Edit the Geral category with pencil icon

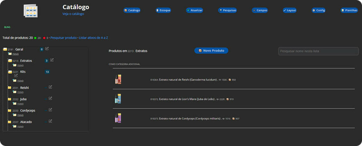(47, 49)
